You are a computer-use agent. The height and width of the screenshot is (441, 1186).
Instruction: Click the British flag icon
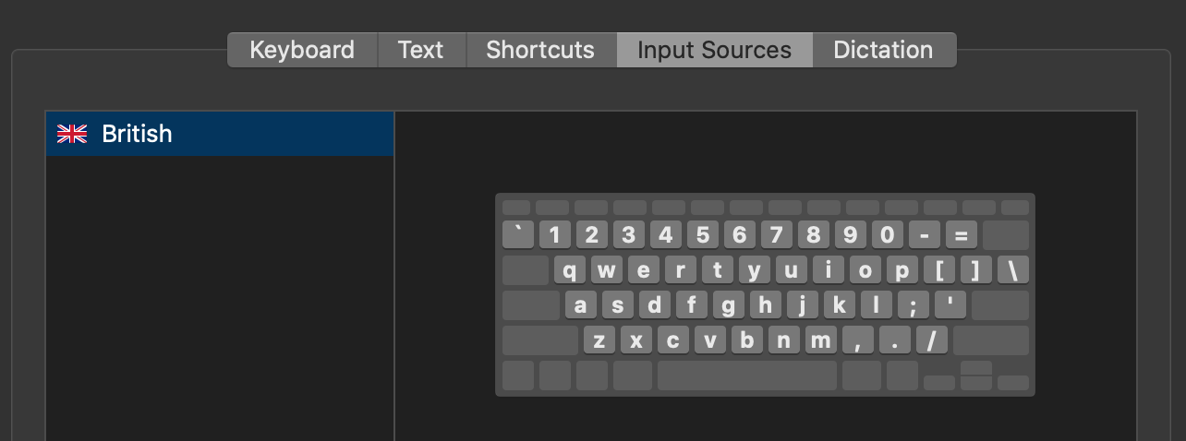pos(72,134)
